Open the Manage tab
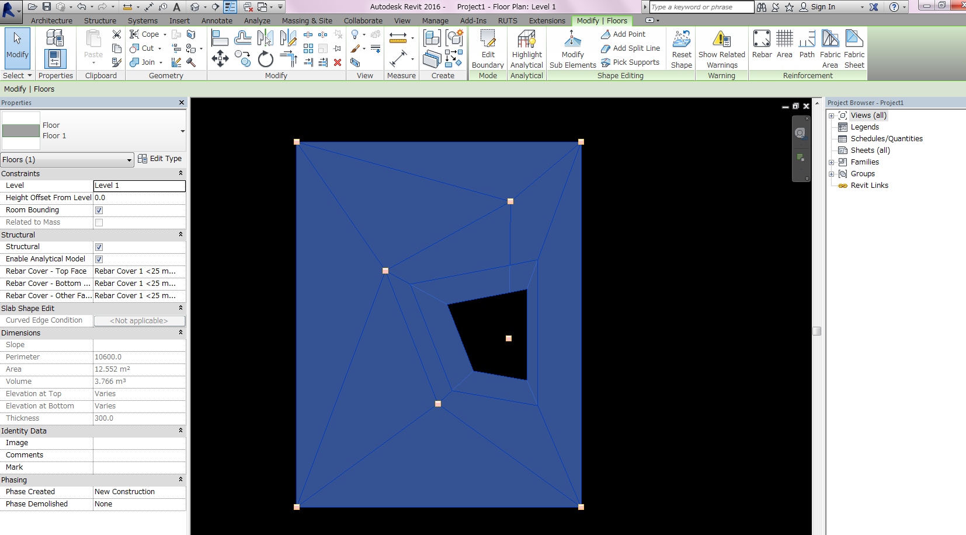966x535 pixels. 435,20
